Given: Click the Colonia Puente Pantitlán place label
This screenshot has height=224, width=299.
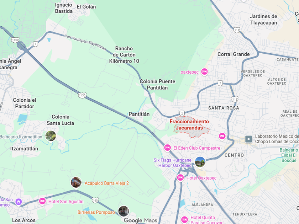Looking at the screenshot, I should click(x=157, y=85).
